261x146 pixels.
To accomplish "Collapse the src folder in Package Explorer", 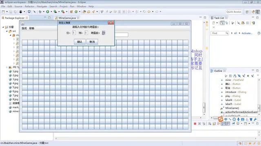I will (7, 31).
